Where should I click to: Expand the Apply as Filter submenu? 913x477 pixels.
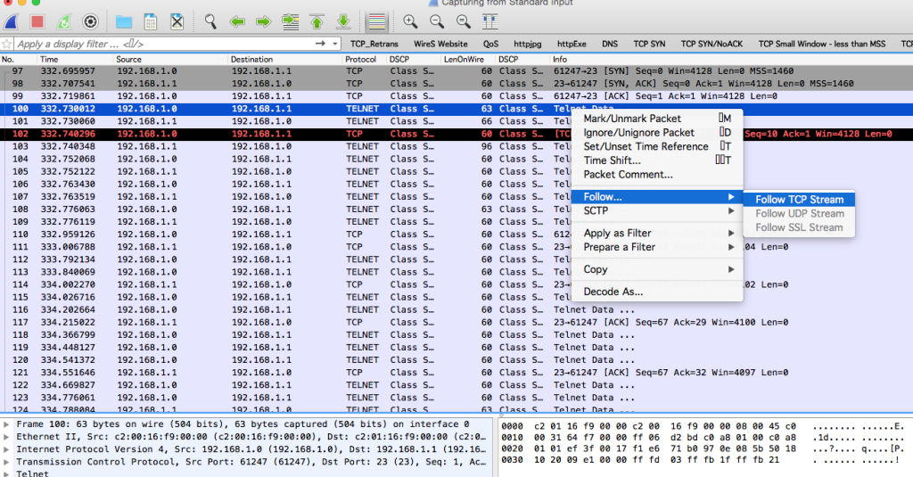point(657,233)
